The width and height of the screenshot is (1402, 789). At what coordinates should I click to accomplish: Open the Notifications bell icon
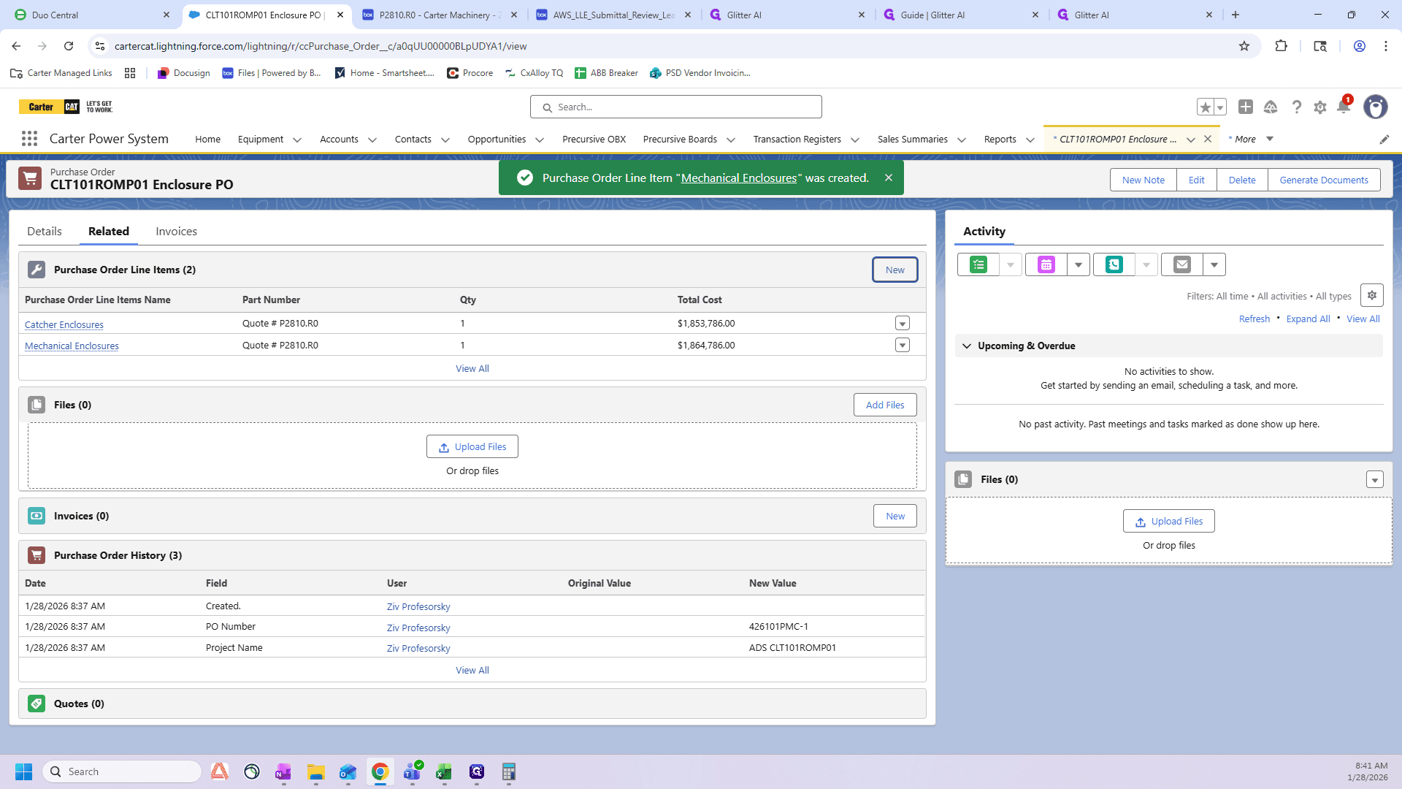tap(1344, 107)
